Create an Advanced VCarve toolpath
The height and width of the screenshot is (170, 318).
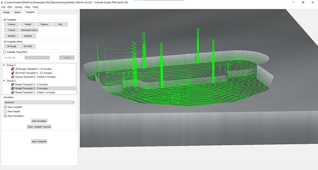point(29,30)
